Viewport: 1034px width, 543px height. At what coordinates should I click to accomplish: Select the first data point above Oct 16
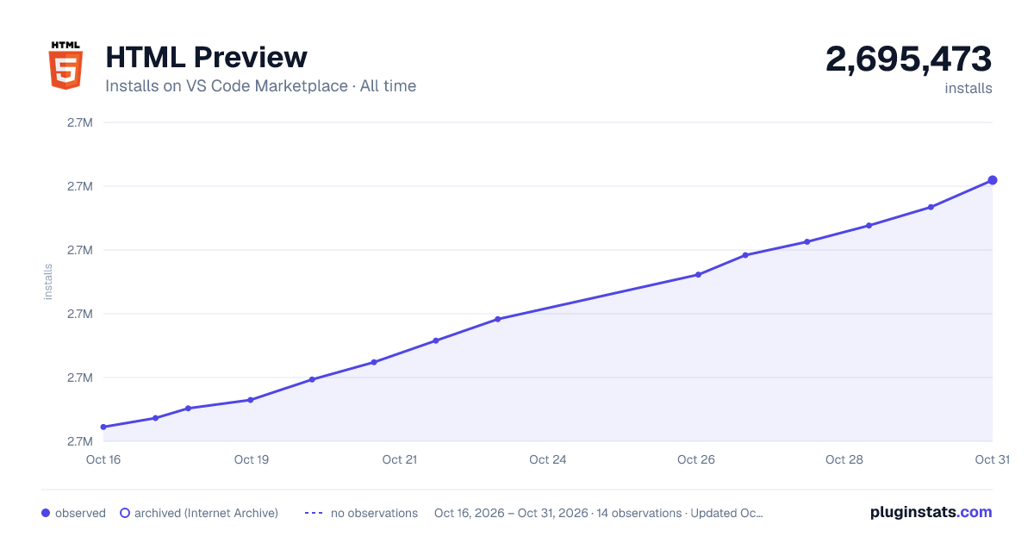[103, 427]
